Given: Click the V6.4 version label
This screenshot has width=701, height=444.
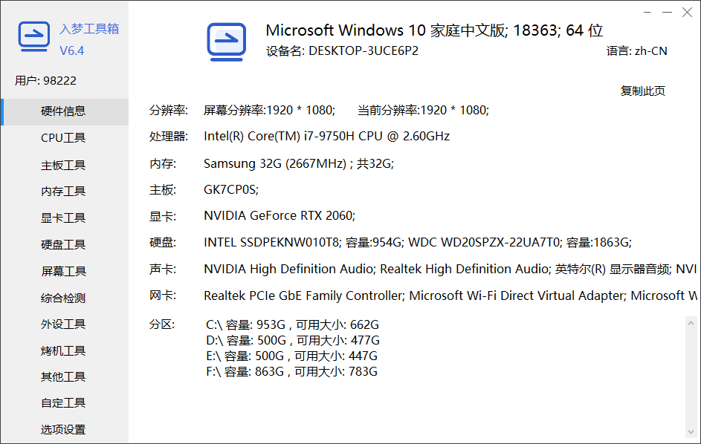Looking at the screenshot, I should pos(72,51).
